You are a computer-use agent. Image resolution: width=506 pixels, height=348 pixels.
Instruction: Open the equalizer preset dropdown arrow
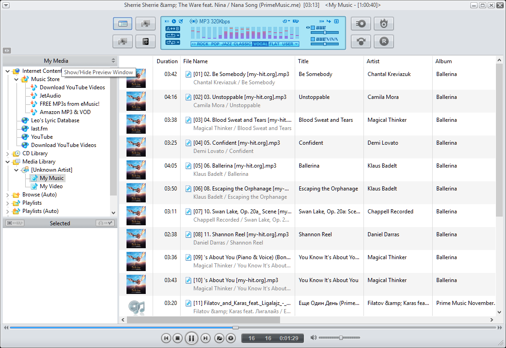point(297,44)
